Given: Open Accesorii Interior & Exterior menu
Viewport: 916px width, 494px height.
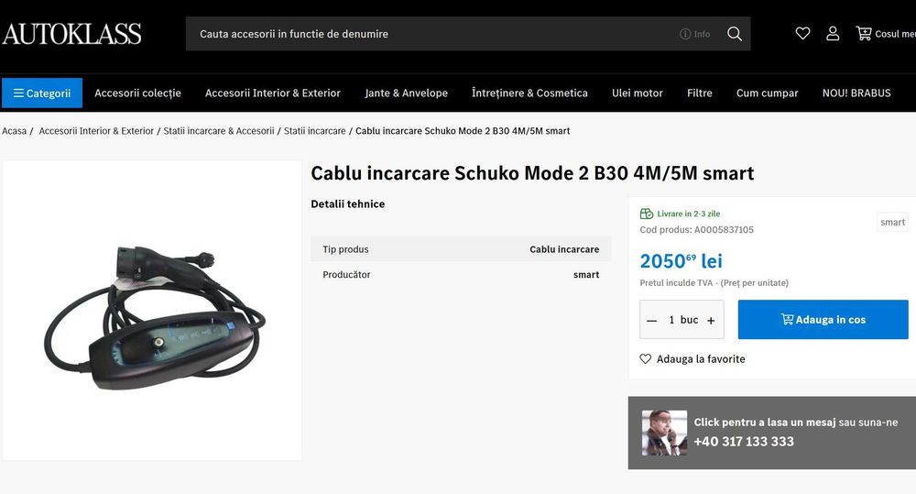Looking at the screenshot, I should tap(272, 93).
